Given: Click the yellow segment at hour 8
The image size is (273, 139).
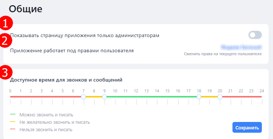Looking at the screenshot, I should [94, 97].
